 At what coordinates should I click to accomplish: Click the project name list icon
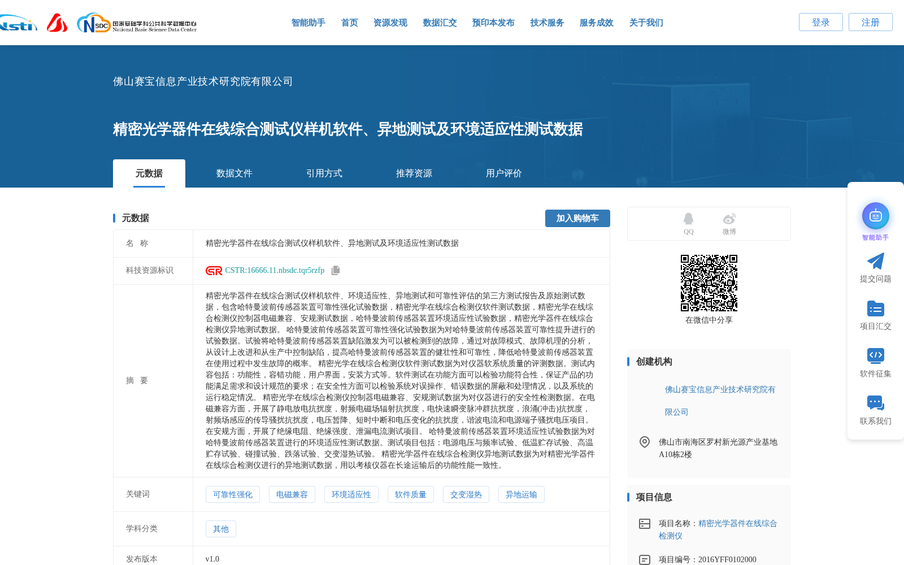(645, 524)
